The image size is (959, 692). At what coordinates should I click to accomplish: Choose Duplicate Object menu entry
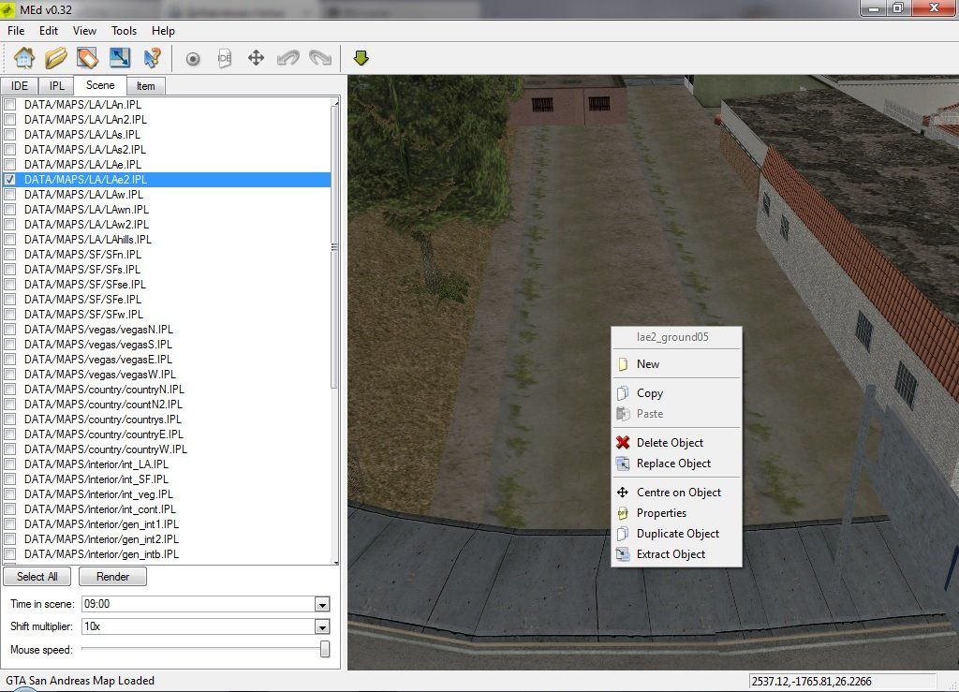[676, 534]
